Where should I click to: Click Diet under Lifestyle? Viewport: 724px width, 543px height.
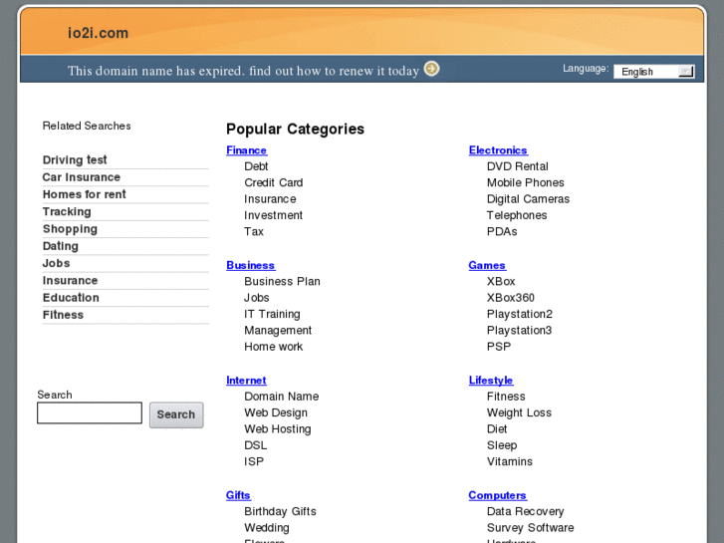point(497,428)
